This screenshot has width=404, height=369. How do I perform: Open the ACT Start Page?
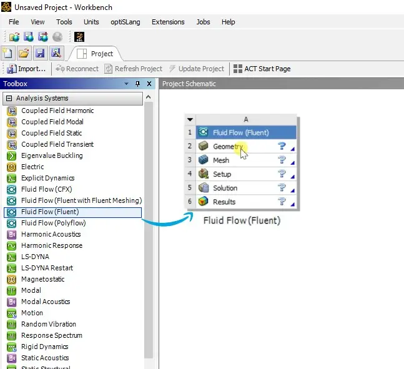(x=262, y=69)
